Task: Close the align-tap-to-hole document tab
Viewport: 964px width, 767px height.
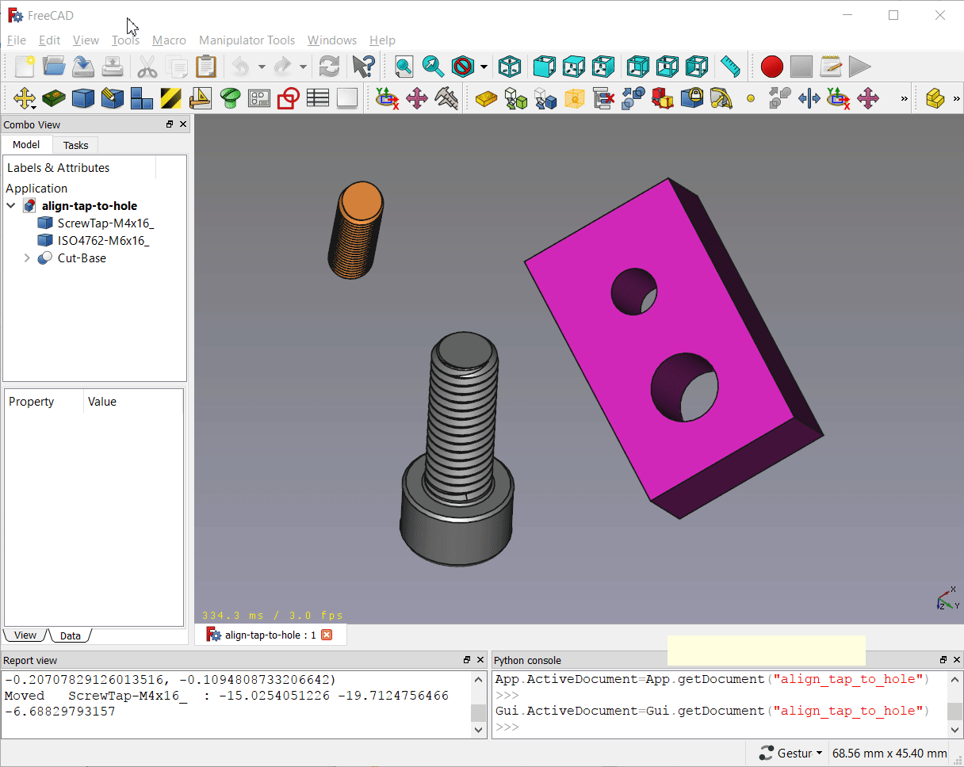Action: (327, 635)
